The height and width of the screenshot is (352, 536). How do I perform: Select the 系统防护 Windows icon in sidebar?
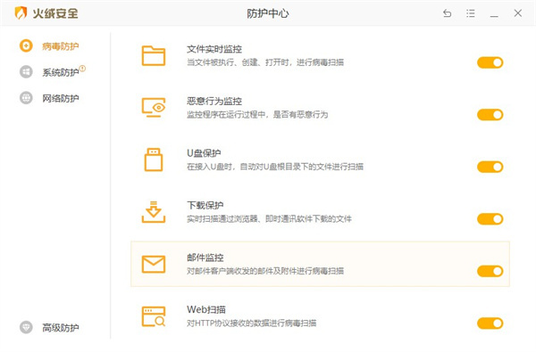pos(26,72)
